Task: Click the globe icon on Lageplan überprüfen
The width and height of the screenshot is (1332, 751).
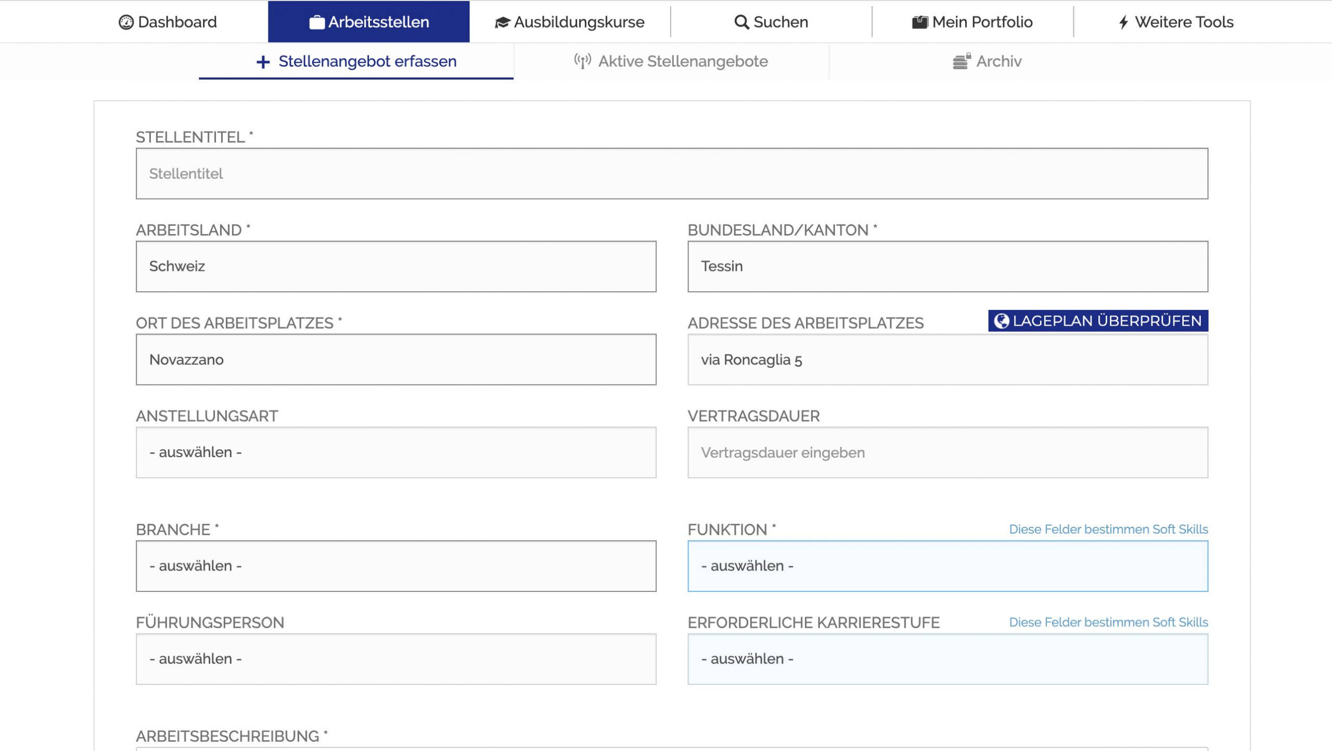Action: [1001, 321]
